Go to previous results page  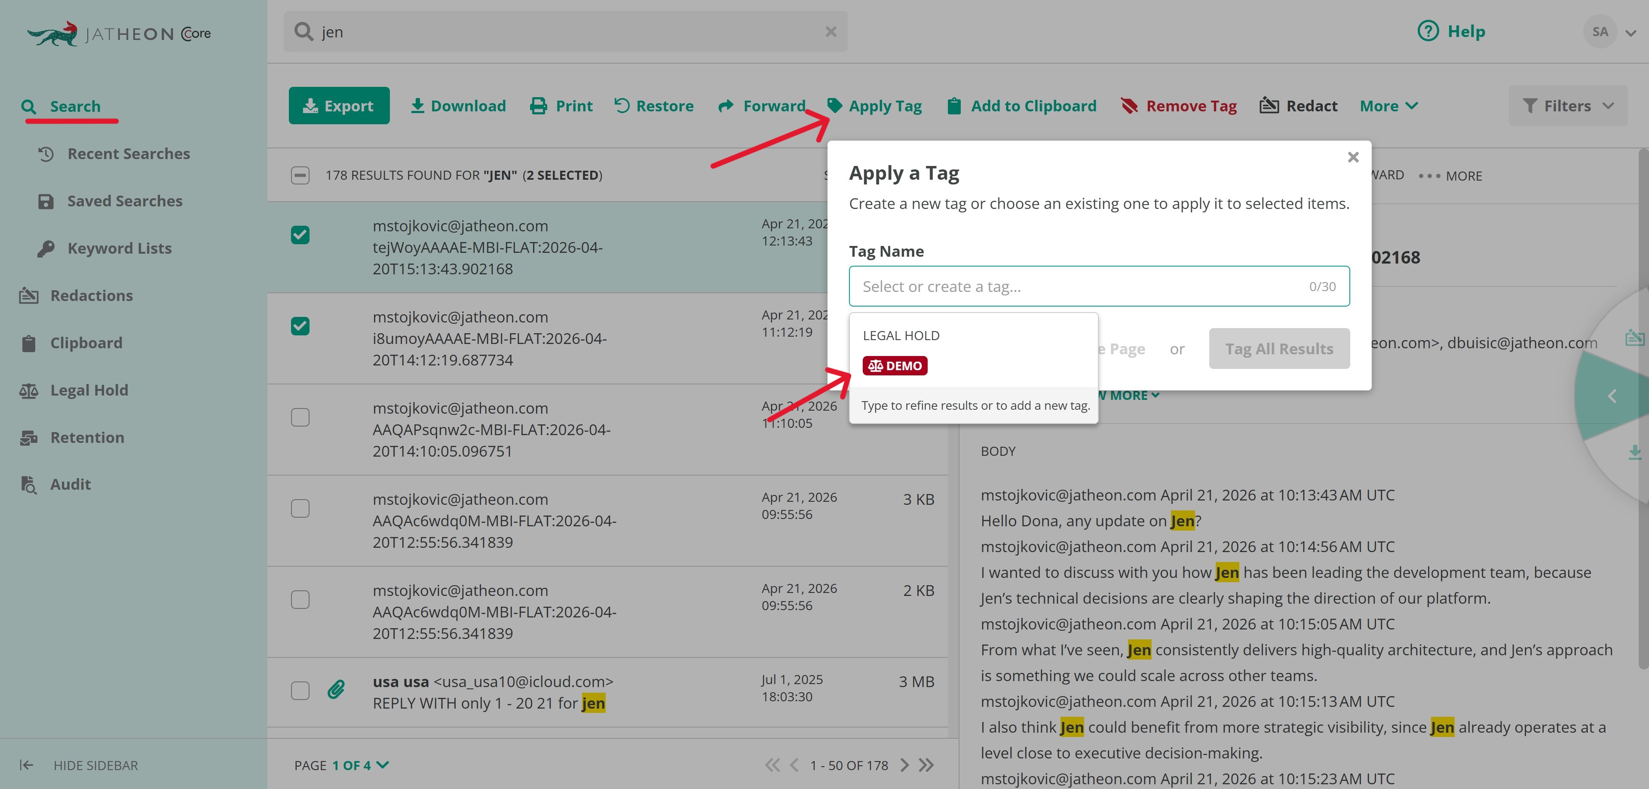pyautogui.click(x=794, y=765)
